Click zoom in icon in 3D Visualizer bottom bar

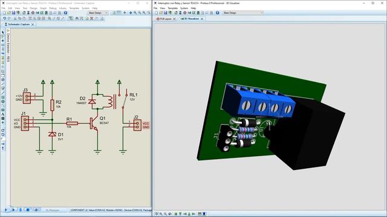(x=161, y=214)
